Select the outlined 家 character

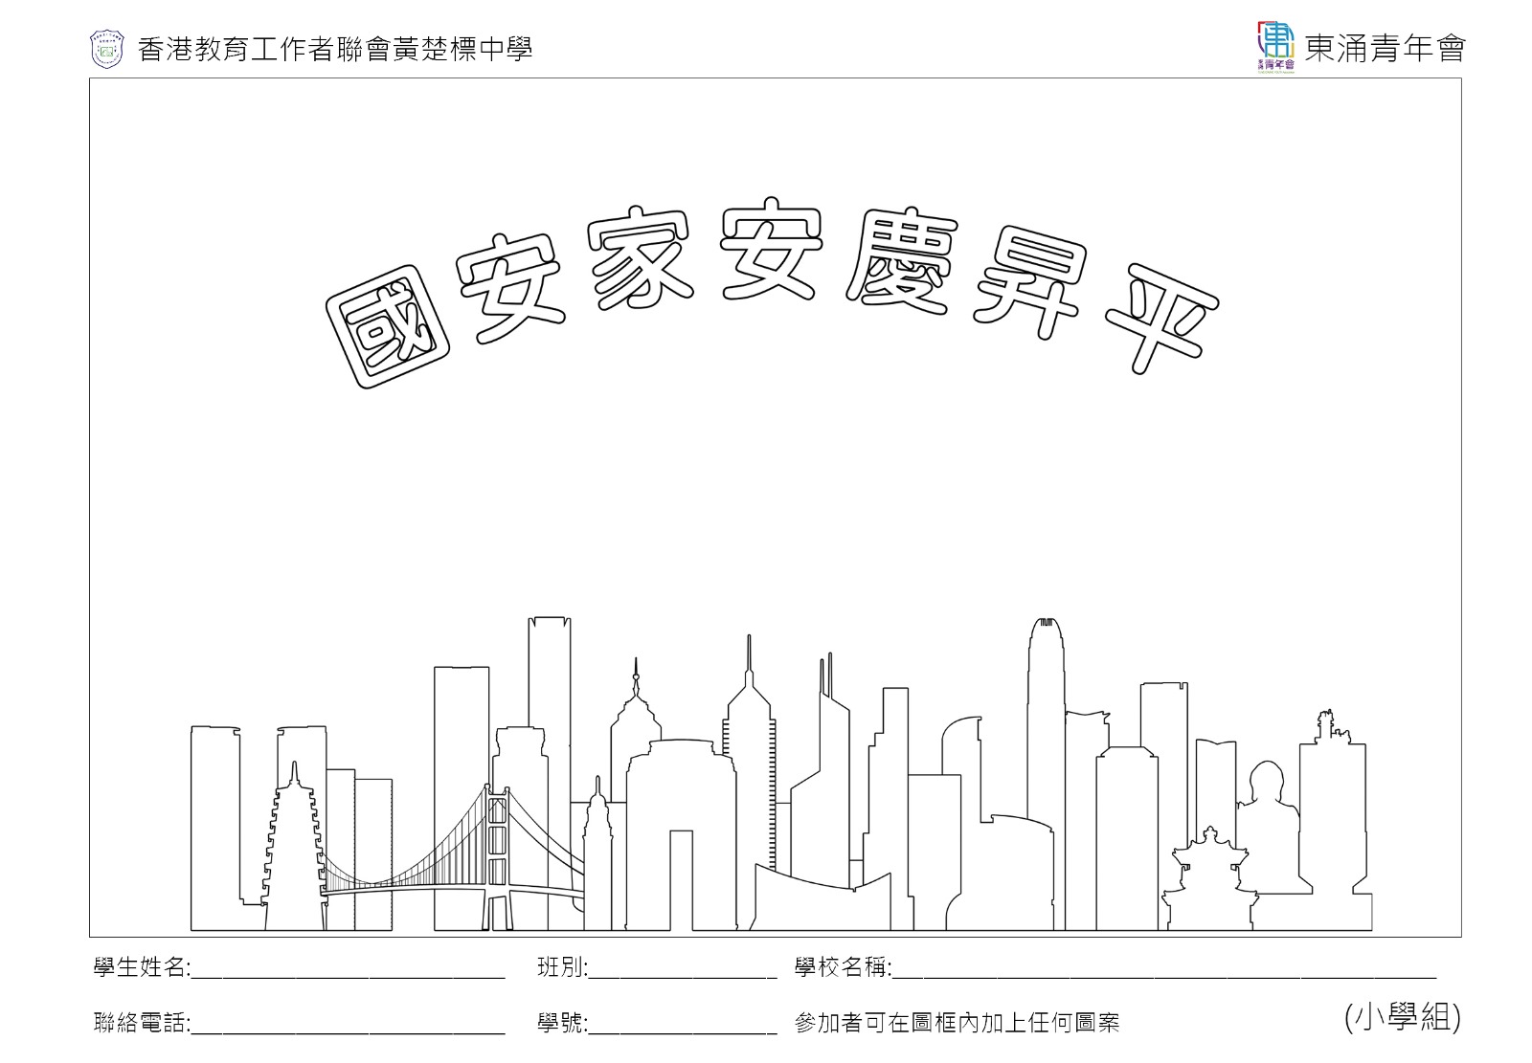[x=638, y=256]
